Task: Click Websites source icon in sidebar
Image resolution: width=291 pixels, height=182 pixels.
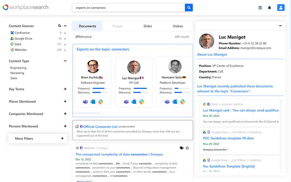Action: pyautogui.click(x=12, y=50)
